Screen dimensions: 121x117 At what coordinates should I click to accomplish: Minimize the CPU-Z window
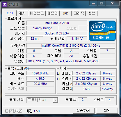pos(93,3)
